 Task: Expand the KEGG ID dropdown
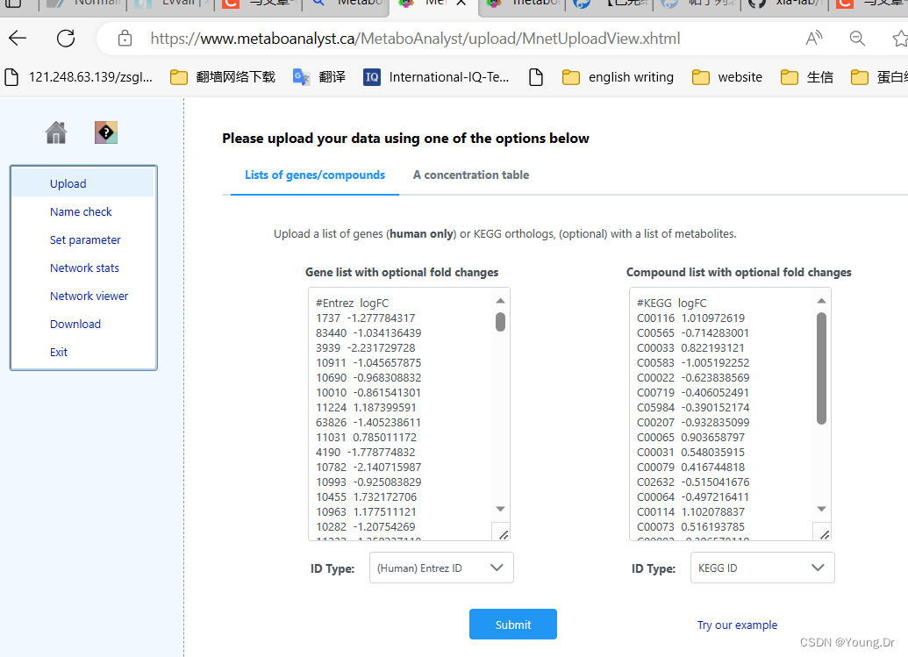(761, 568)
